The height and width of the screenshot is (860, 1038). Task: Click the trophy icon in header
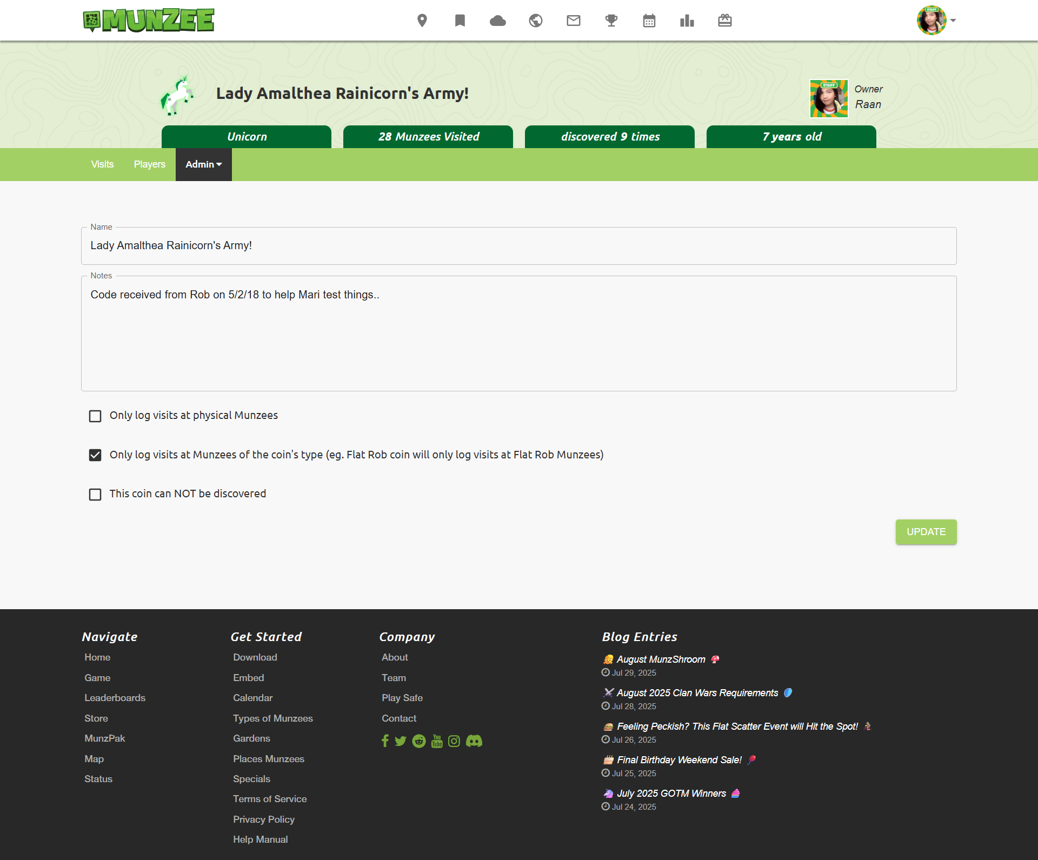611,21
